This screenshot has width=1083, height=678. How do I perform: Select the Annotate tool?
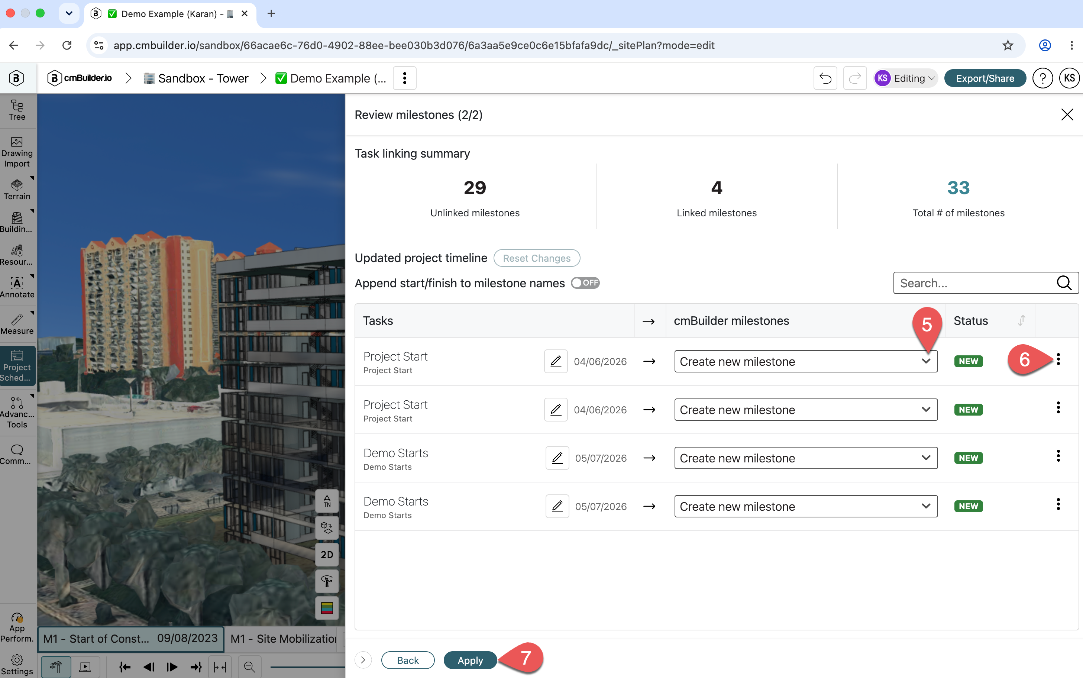click(17, 288)
